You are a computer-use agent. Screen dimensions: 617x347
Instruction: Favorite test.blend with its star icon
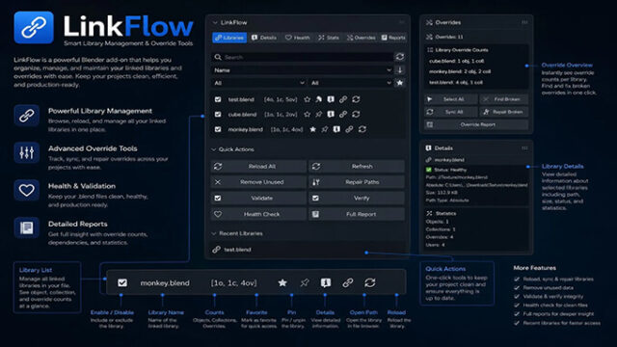click(x=307, y=99)
